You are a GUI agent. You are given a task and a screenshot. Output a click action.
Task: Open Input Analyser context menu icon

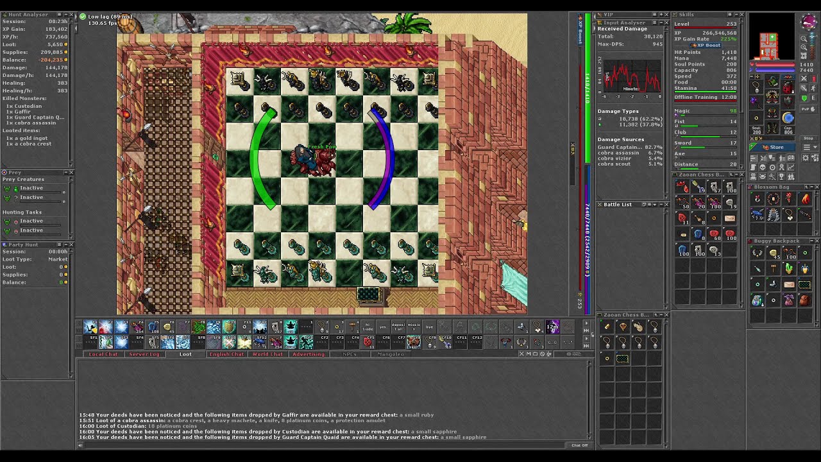(654, 22)
